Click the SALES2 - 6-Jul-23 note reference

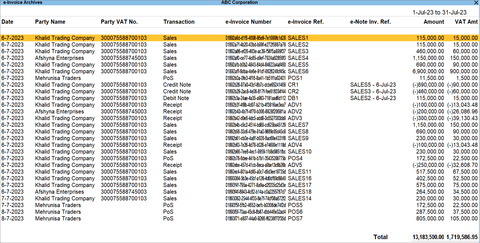coord(373,98)
